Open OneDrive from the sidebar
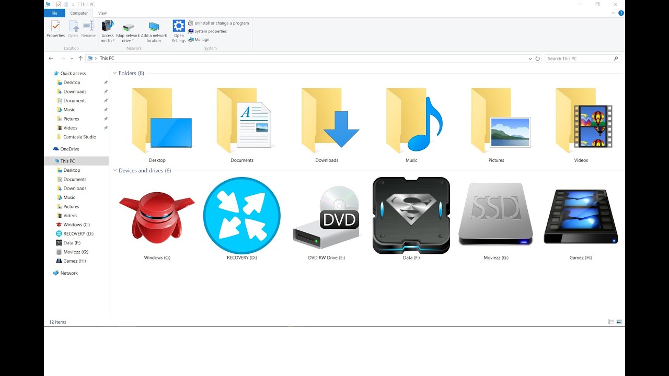The width and height of the screenshot is (669, 376). click(x=70, y=149)
